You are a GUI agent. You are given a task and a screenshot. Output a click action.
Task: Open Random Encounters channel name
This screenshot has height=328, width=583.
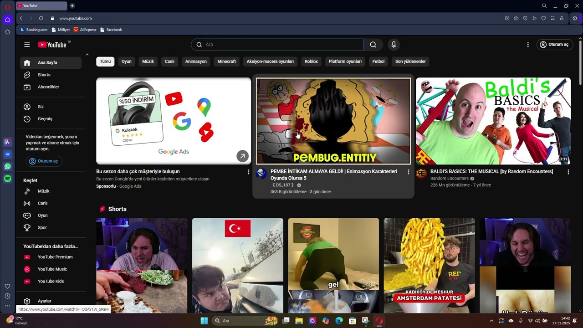tap(450, 179)
